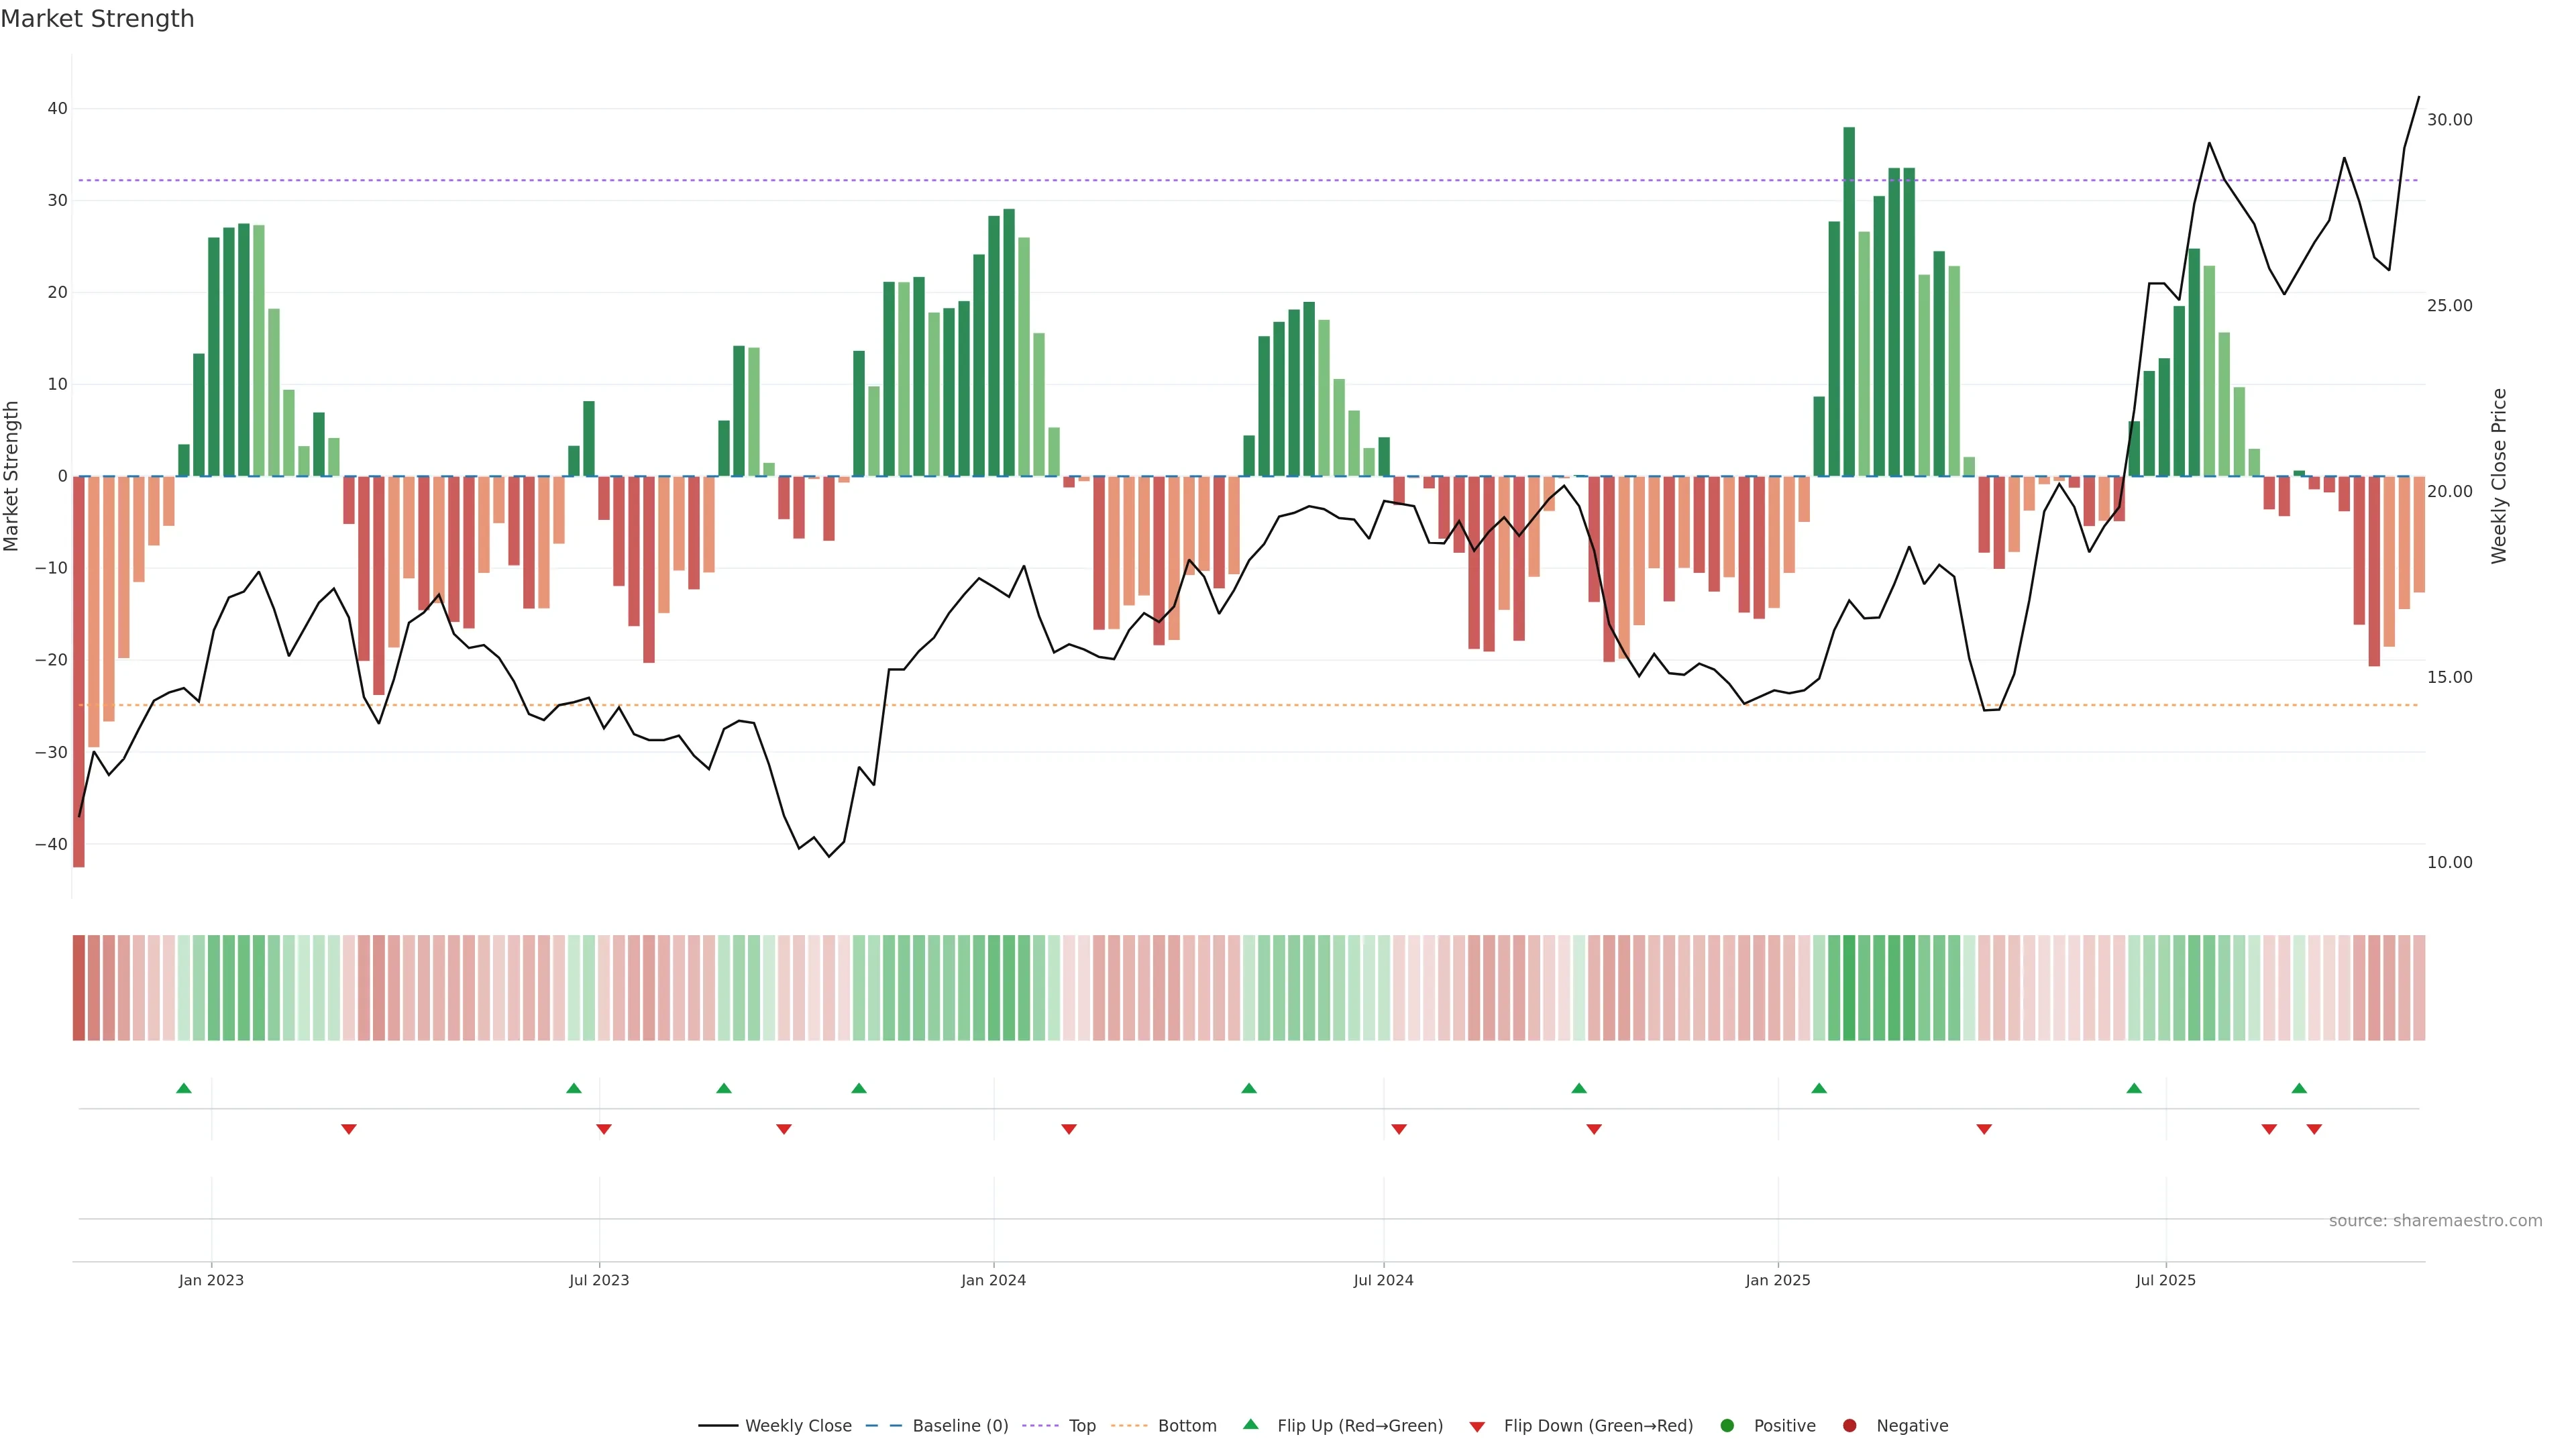Click the first green flip-up triangle marker
Image resolution: width=2576 pixels, height=1449 pixels.
coord(184,1088)
